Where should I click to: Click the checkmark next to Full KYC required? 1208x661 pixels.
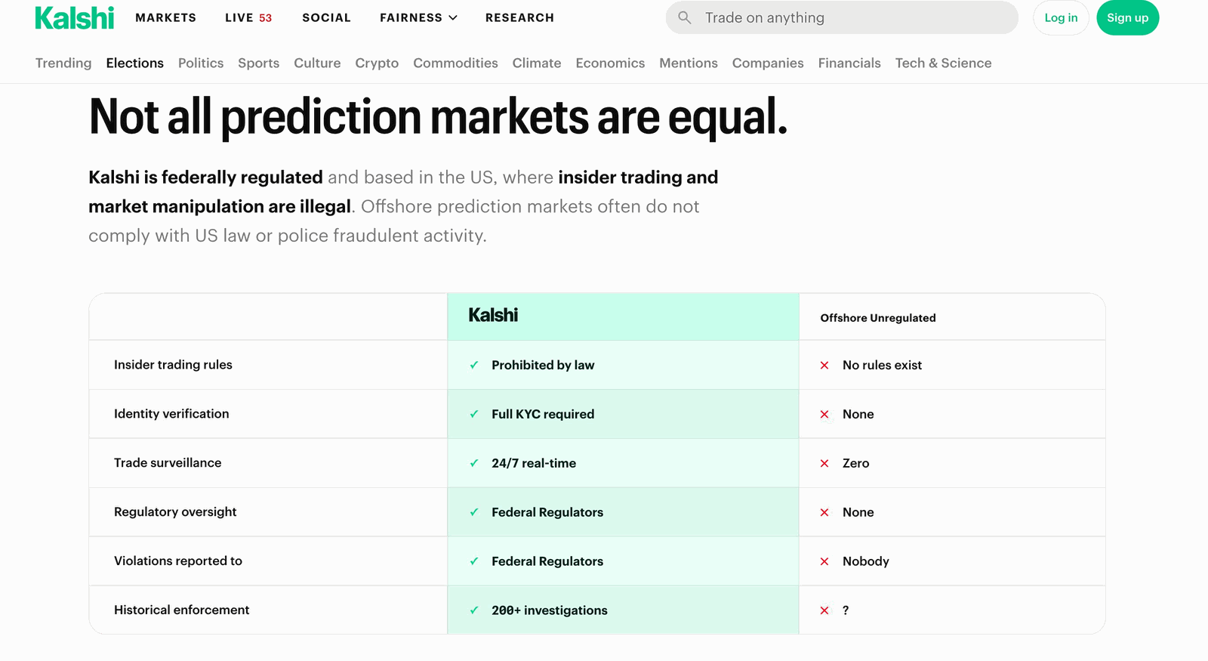pos(473,413)
